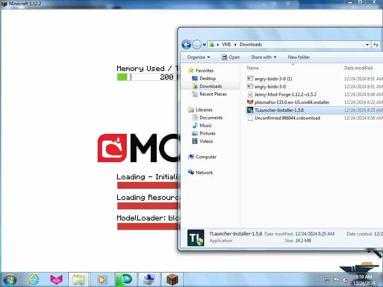This screenshot has height=287, width=383.
Task: Show hidden system tray icons
Action: click(x=318, y=280)
